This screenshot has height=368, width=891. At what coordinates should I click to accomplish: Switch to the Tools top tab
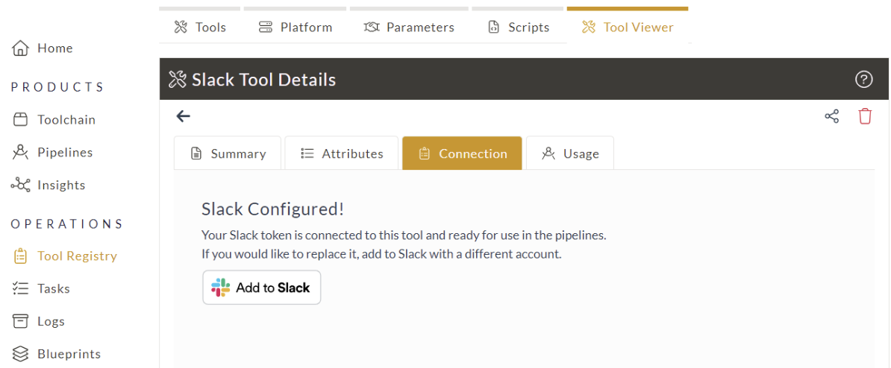200,26
